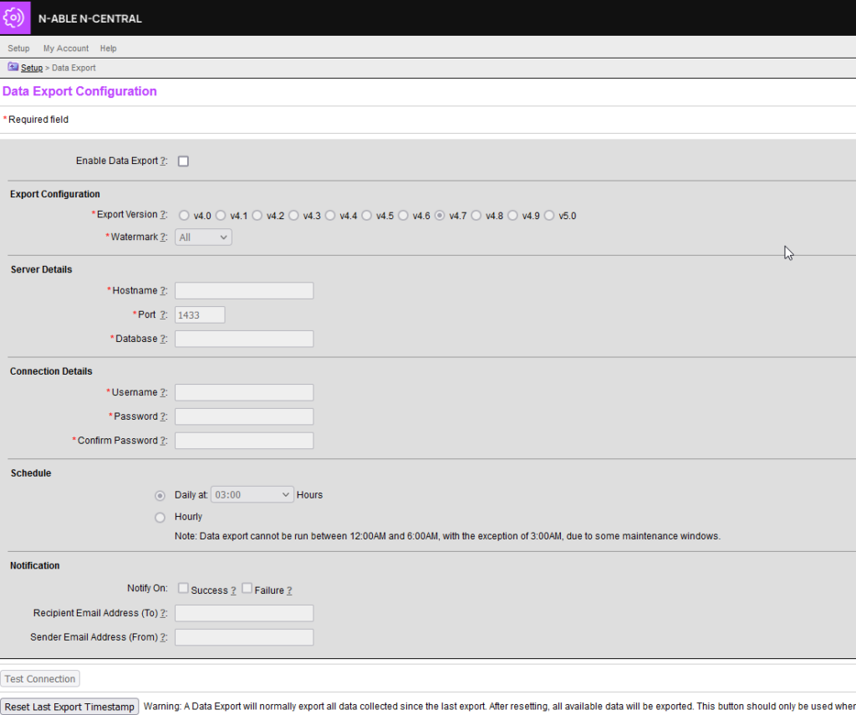Select export version v4.8

click(x=476, y=216)
